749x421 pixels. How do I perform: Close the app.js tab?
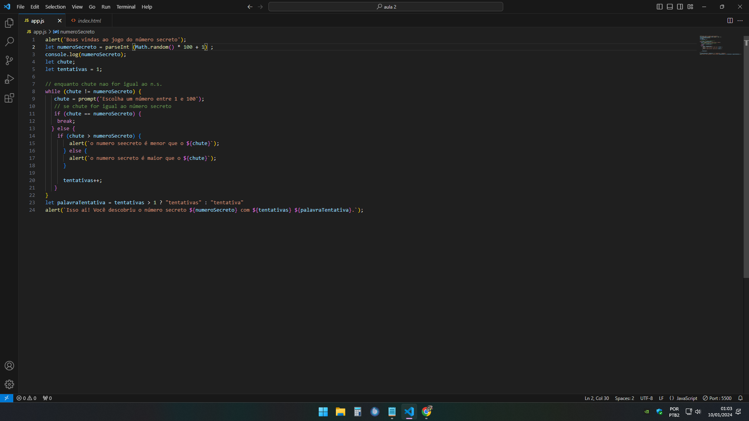pos(60,21)
